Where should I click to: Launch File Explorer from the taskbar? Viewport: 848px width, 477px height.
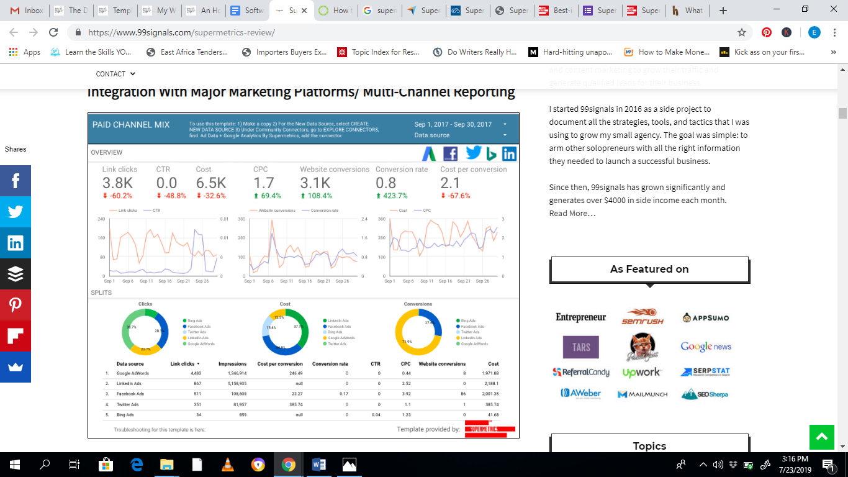(x=167, y=464)
